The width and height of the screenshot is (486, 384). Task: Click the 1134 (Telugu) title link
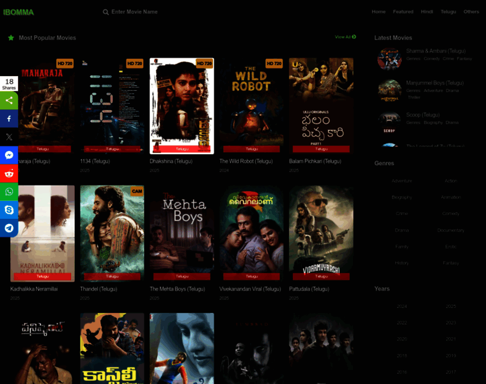[95, 161]
